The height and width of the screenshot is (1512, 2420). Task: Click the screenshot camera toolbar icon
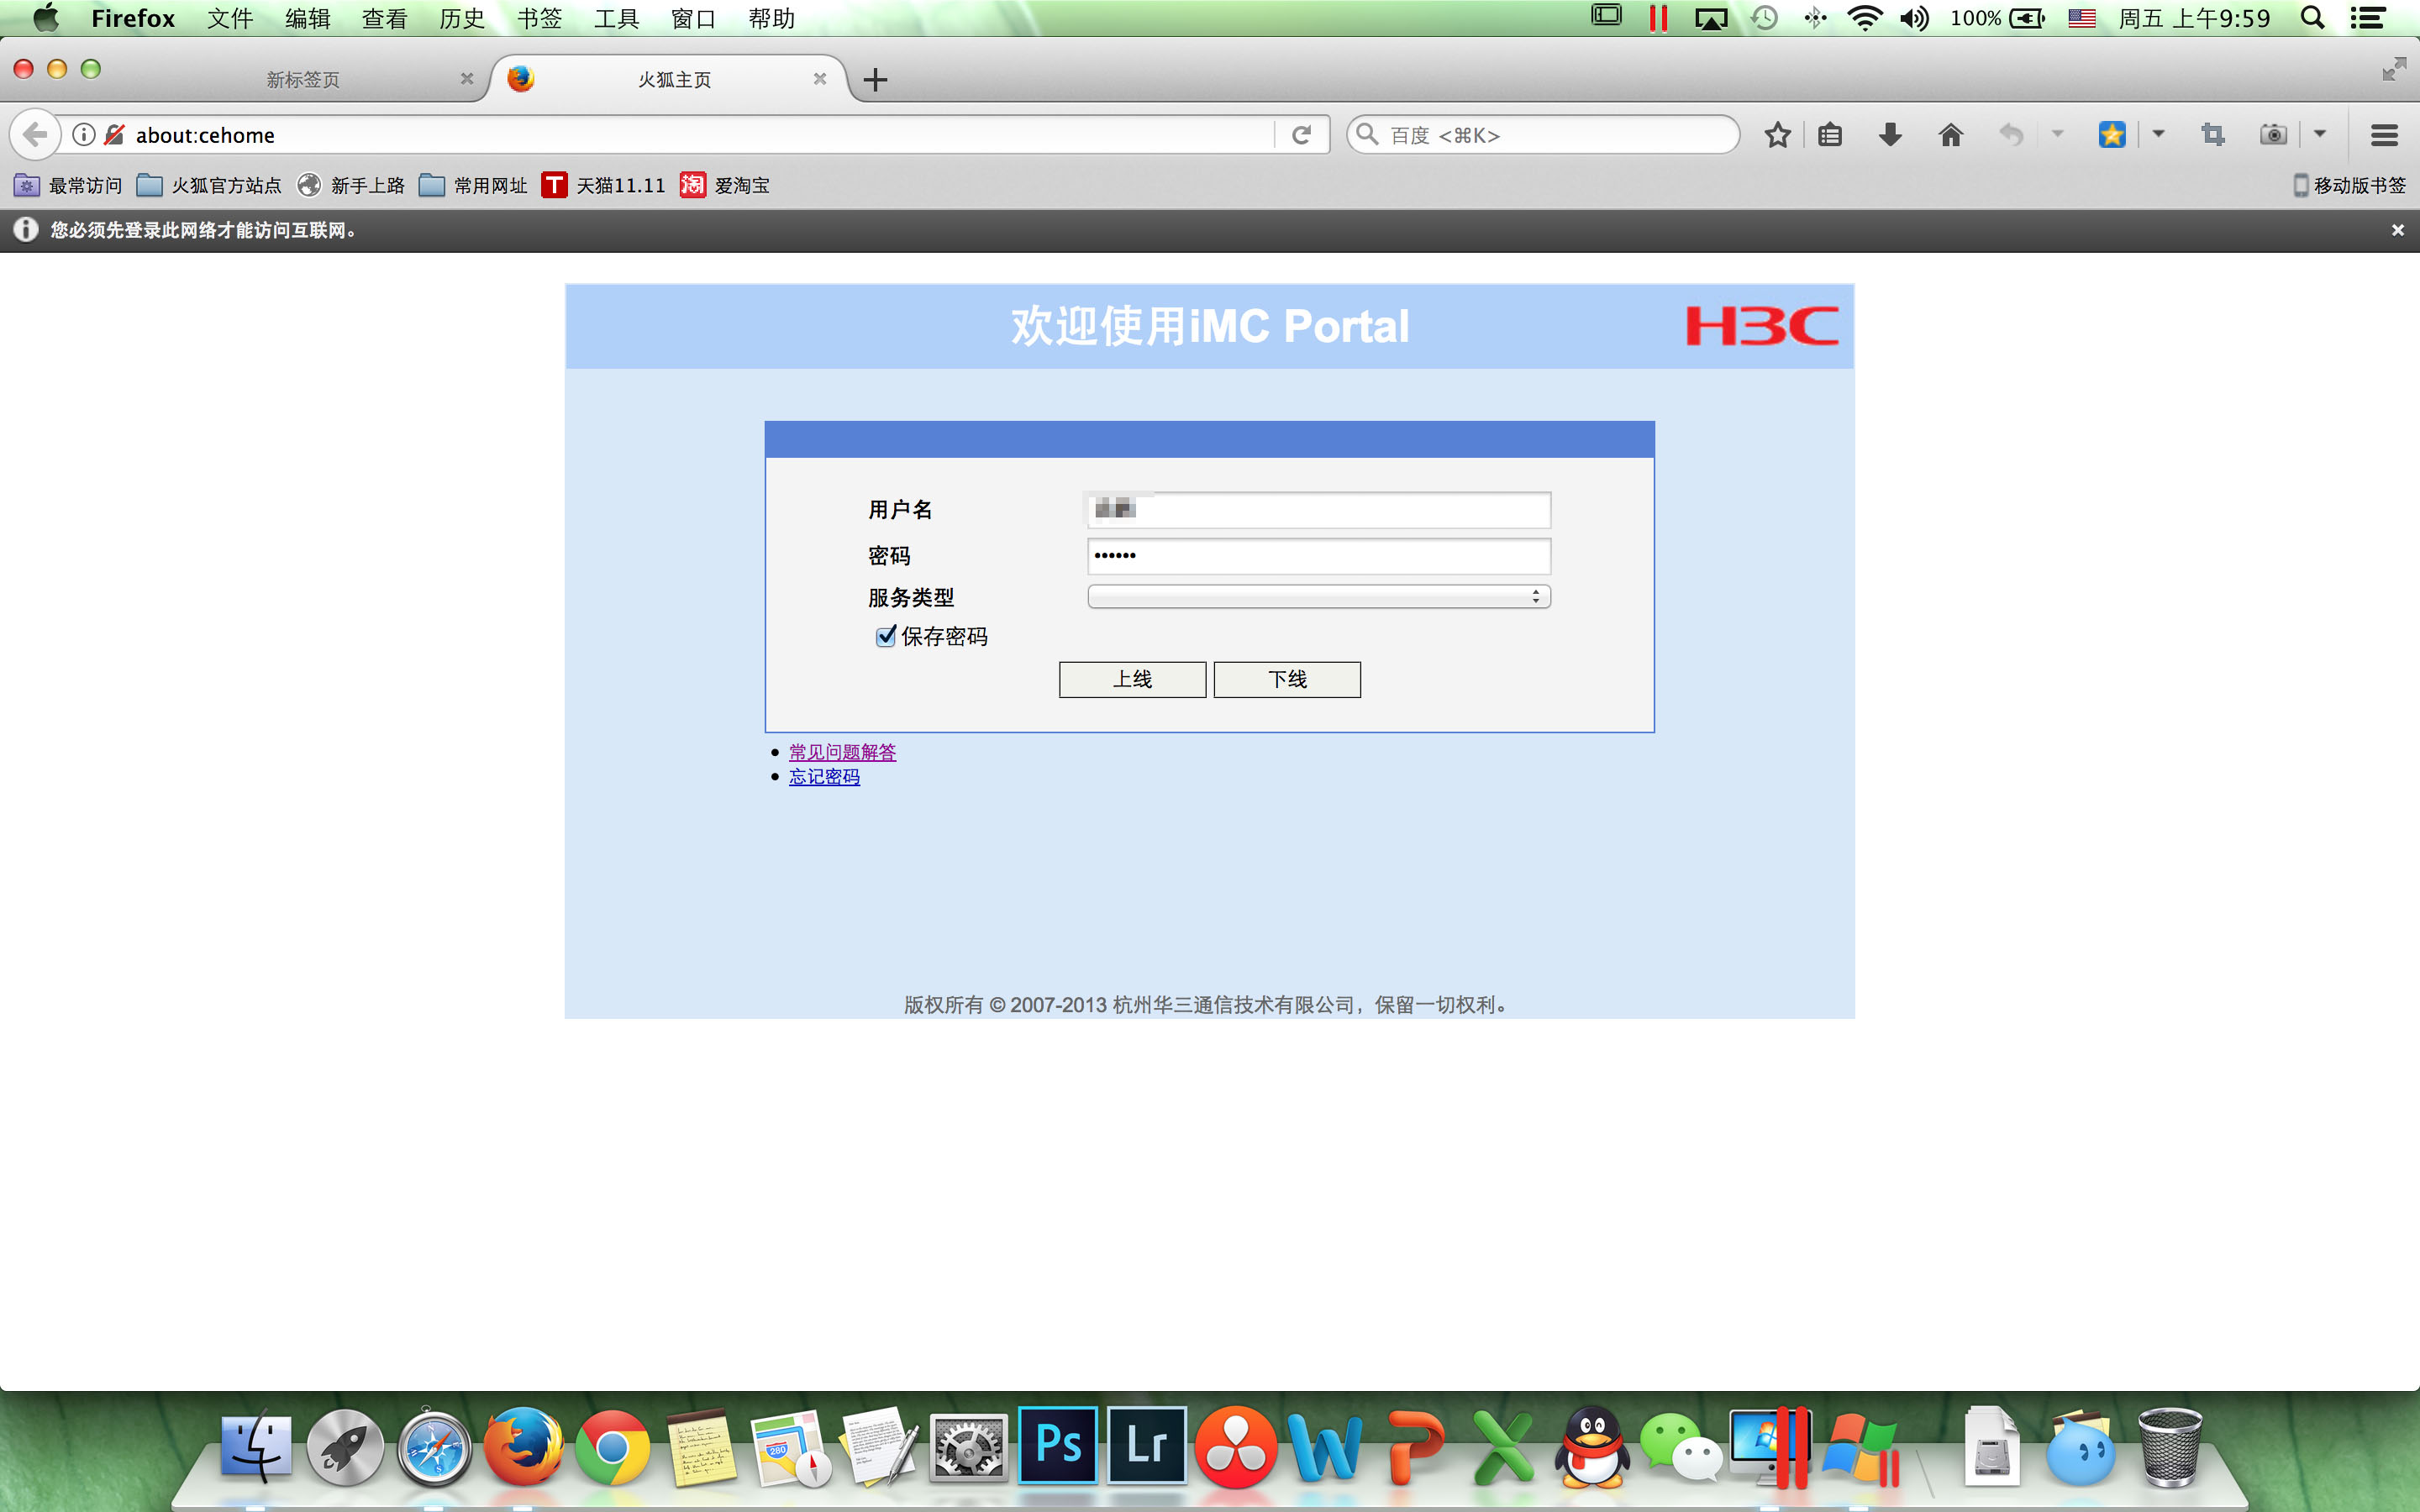[2273, 135]
